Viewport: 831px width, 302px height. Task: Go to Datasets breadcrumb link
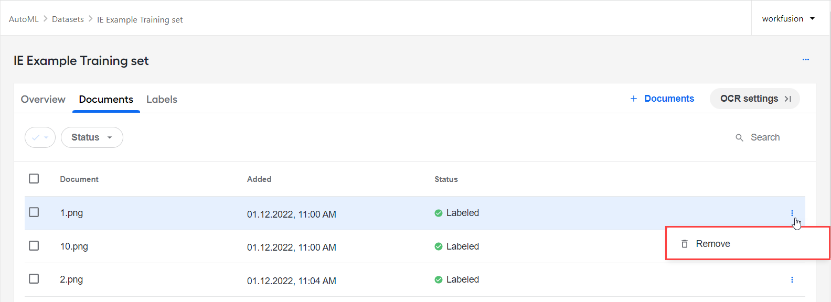68,19
